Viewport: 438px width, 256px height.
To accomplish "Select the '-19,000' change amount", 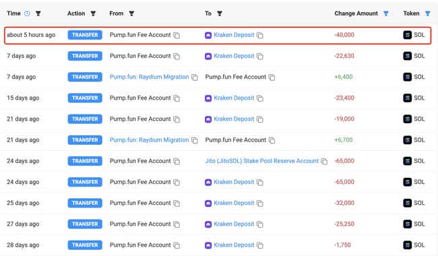I will pos(344,119).
